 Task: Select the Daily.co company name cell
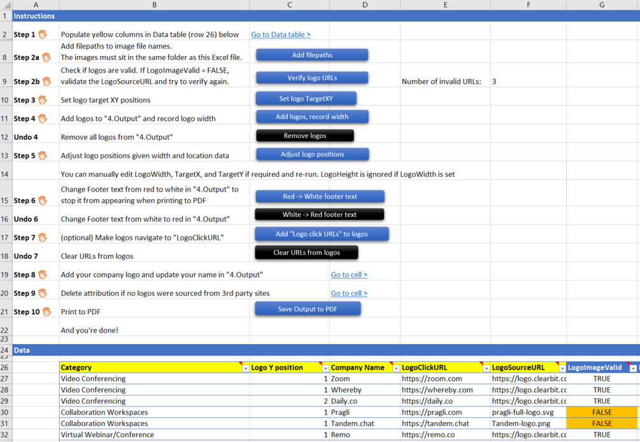(x=364, y=401)
